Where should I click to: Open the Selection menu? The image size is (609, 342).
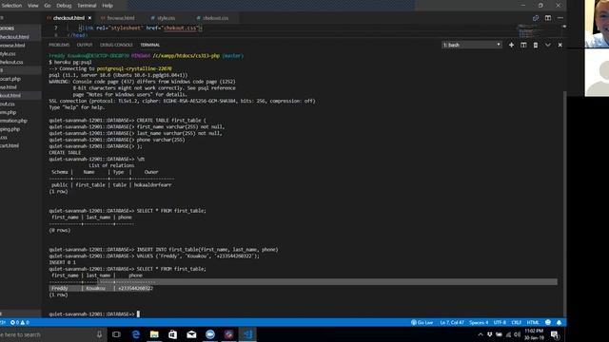(10, 6)
